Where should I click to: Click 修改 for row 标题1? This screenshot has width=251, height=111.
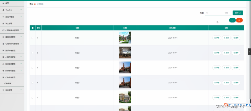pos(226,38)
